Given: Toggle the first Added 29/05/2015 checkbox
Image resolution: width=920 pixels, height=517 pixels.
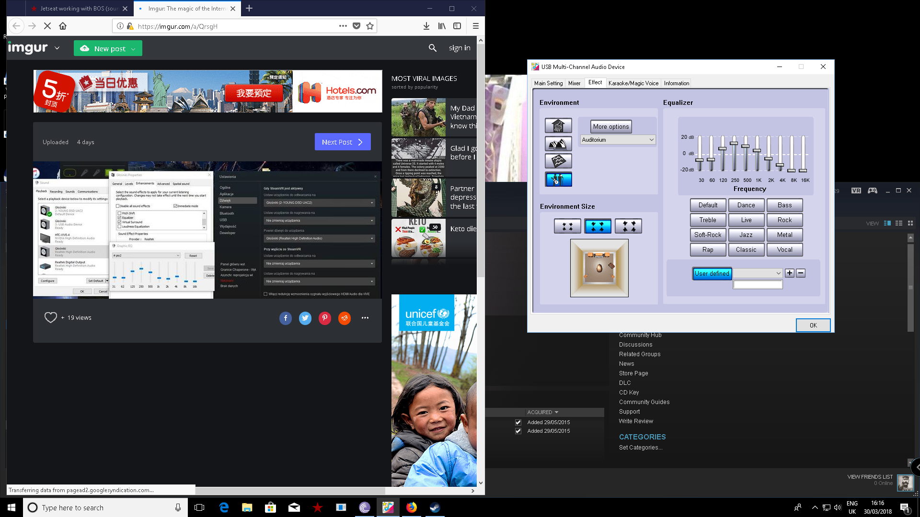Looking at the screenshot, I should click(518, 422).
